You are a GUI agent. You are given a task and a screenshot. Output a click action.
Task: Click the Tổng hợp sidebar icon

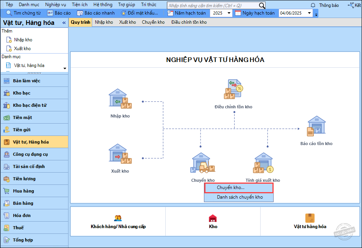pos(7,240)
